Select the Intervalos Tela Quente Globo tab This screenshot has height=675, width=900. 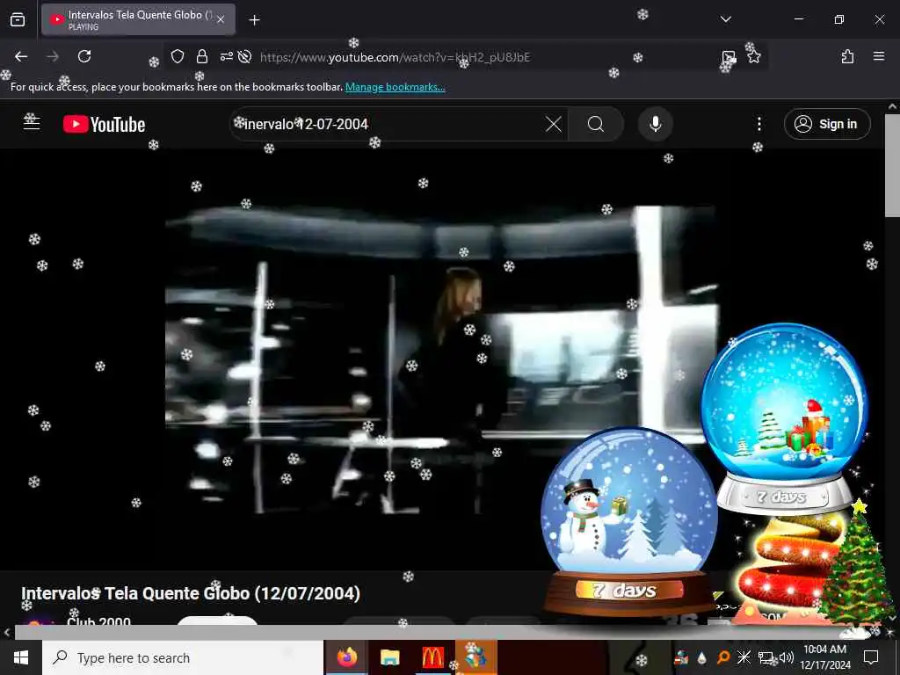pos(138,19)
